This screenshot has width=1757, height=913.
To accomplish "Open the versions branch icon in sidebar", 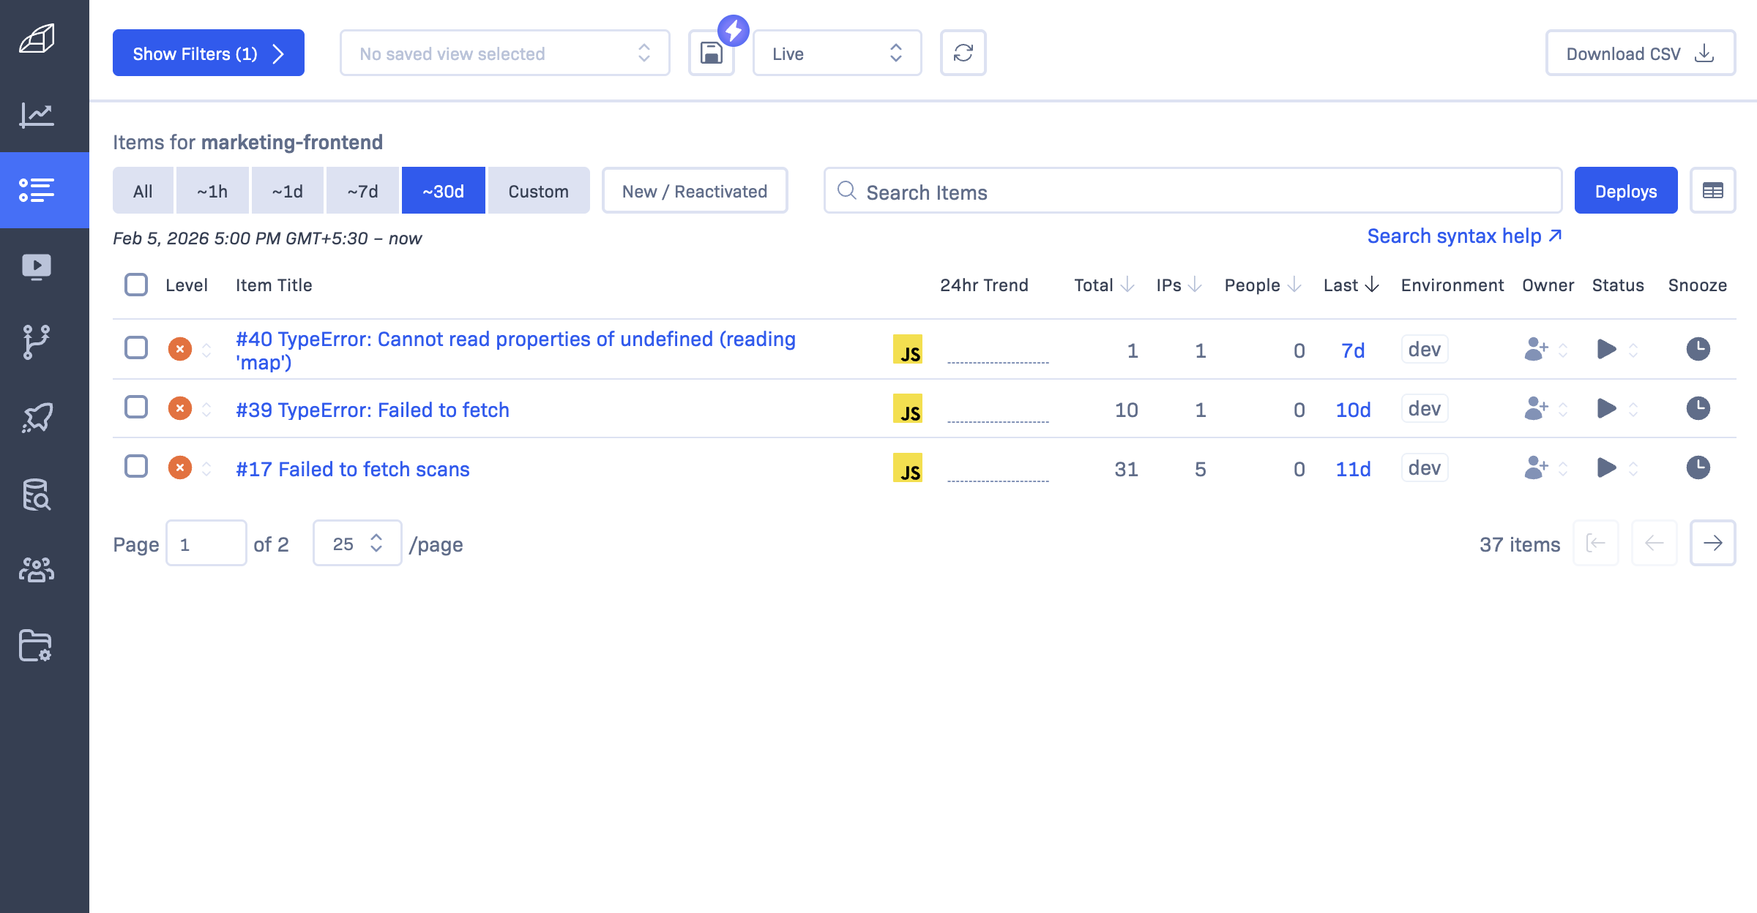I will (x=37, y=342).
